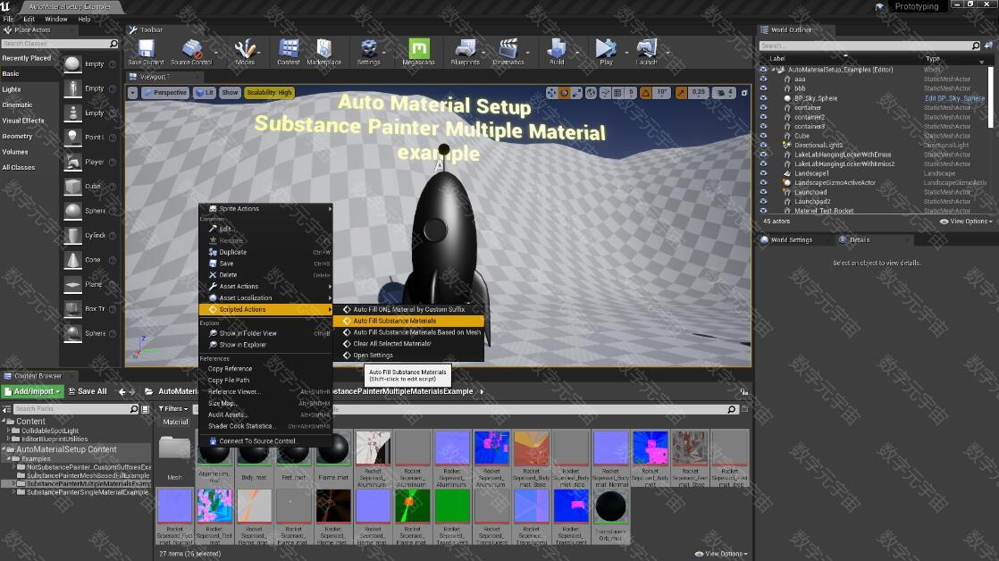Select the Cone actor icon in Place Actors
Image resolution: width=999 pixels, height=561 pixels.
(73, 260)
